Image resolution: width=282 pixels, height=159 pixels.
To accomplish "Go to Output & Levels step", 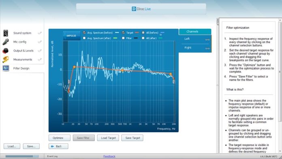I will (x=23, y=51).
